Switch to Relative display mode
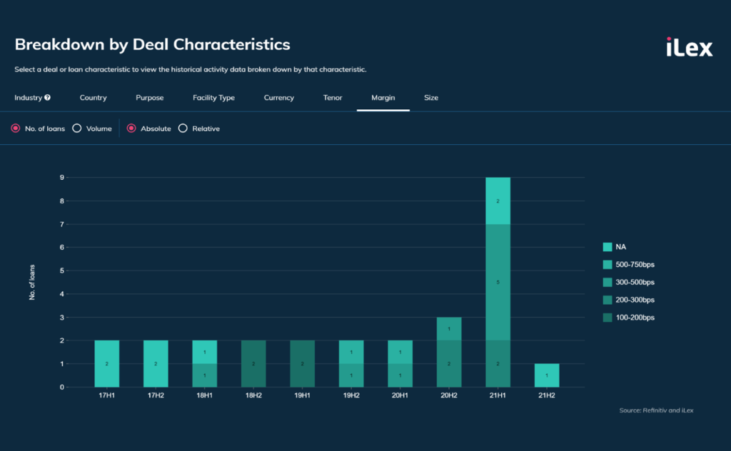The width and height of the screenshot is (731, 451). [x=183, y=128]
